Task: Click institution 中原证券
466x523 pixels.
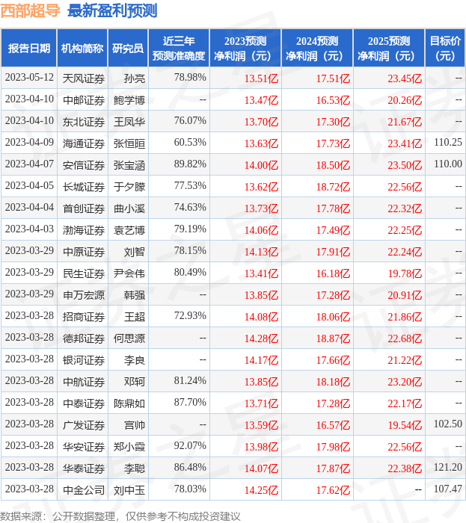Action: (x=84, y=253)
